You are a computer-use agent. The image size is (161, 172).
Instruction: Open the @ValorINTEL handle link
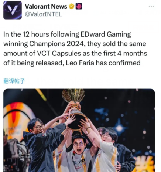(43, 14)
